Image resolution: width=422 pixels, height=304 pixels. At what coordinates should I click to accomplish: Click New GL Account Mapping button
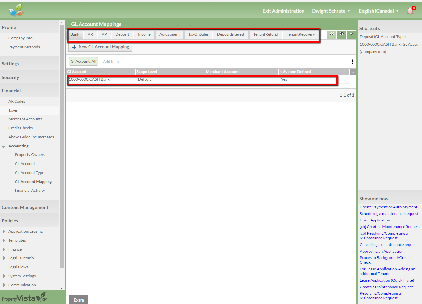tap(100, 47)
